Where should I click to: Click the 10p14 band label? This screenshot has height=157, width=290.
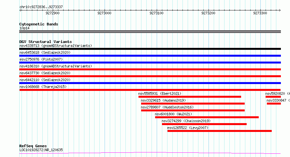24,28
